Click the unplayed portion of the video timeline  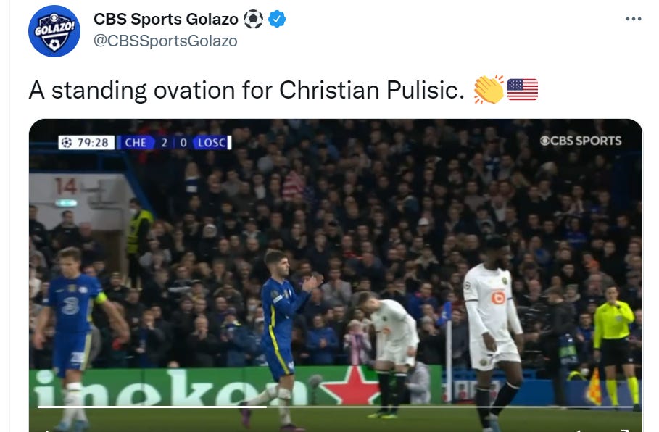coord(450,407)
